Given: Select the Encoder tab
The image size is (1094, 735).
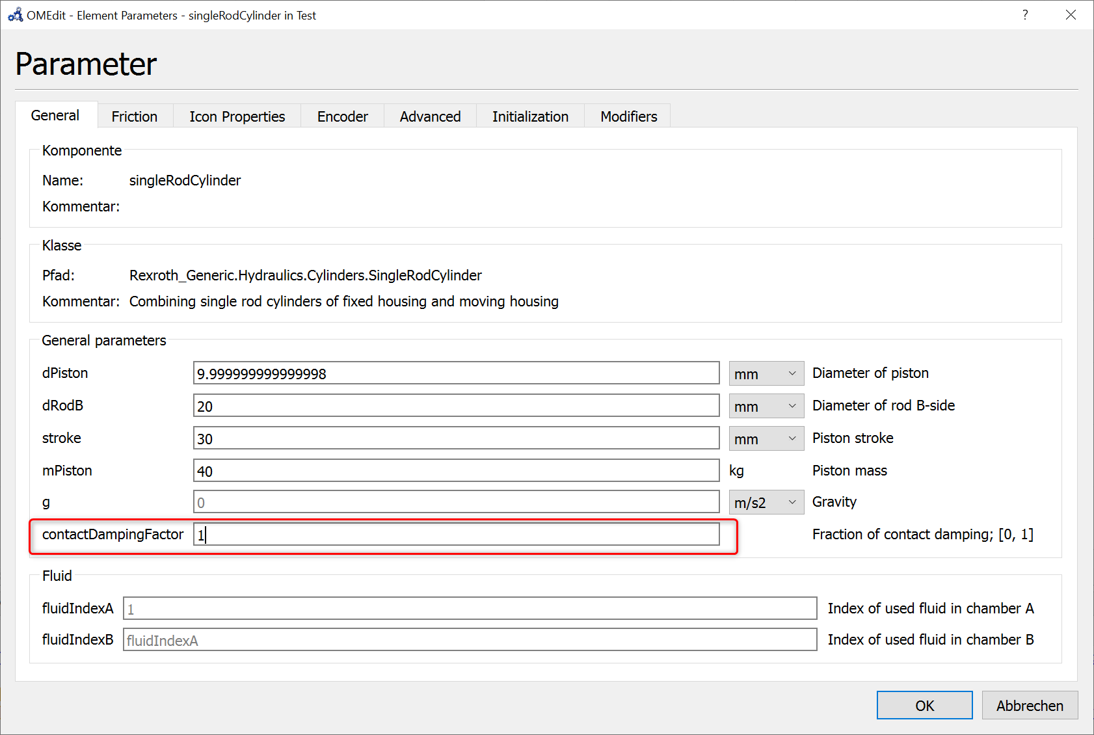Looking at the screenshot, I should pyautogui.click(x=343, y=116).
